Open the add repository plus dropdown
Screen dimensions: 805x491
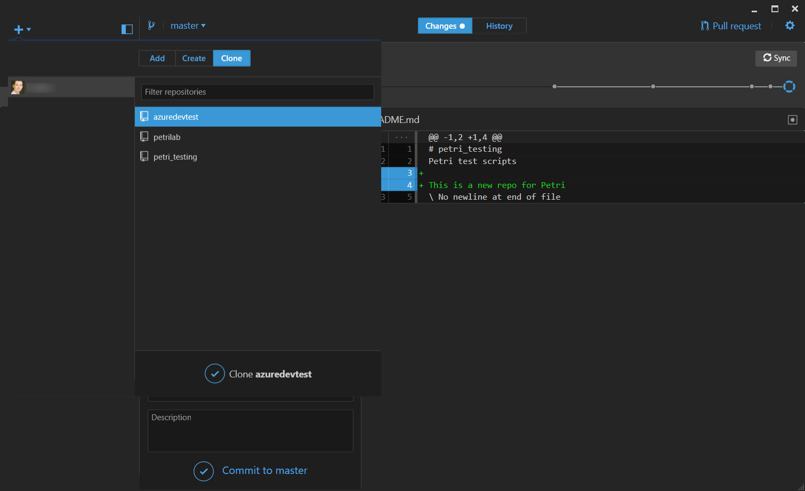point(22,29)
